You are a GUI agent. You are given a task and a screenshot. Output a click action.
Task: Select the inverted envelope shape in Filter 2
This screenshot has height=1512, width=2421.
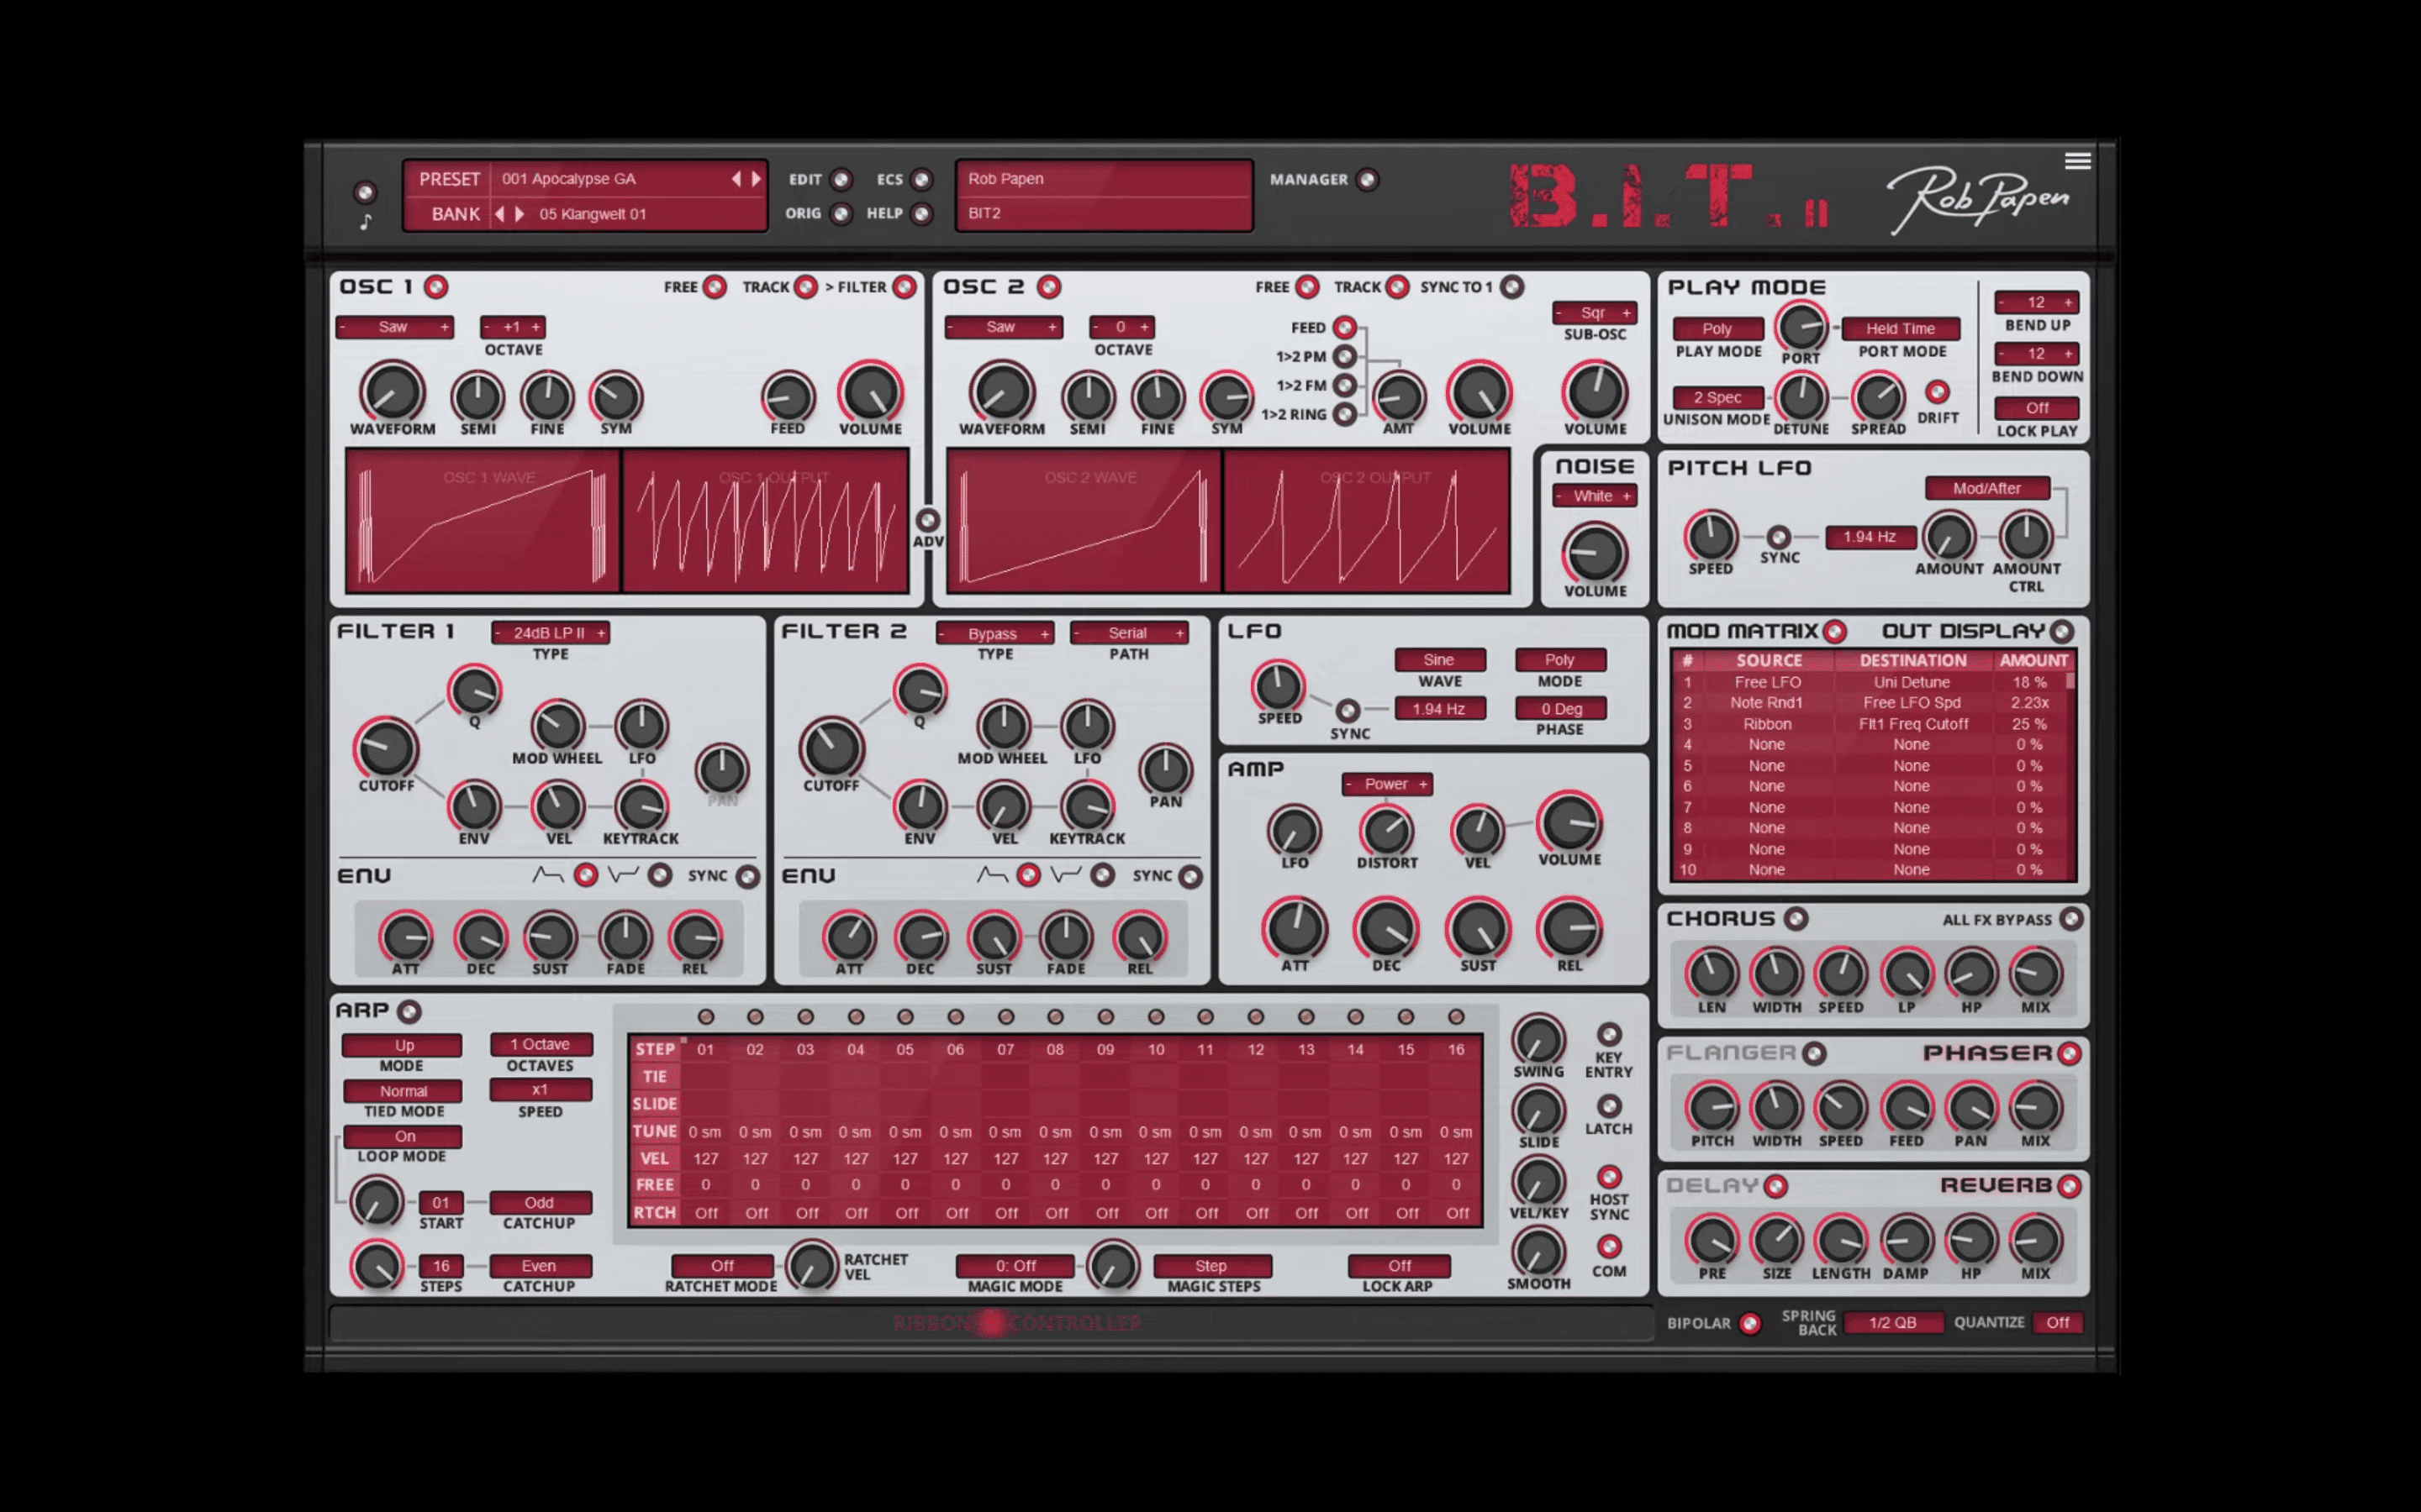pos(1101,876)
